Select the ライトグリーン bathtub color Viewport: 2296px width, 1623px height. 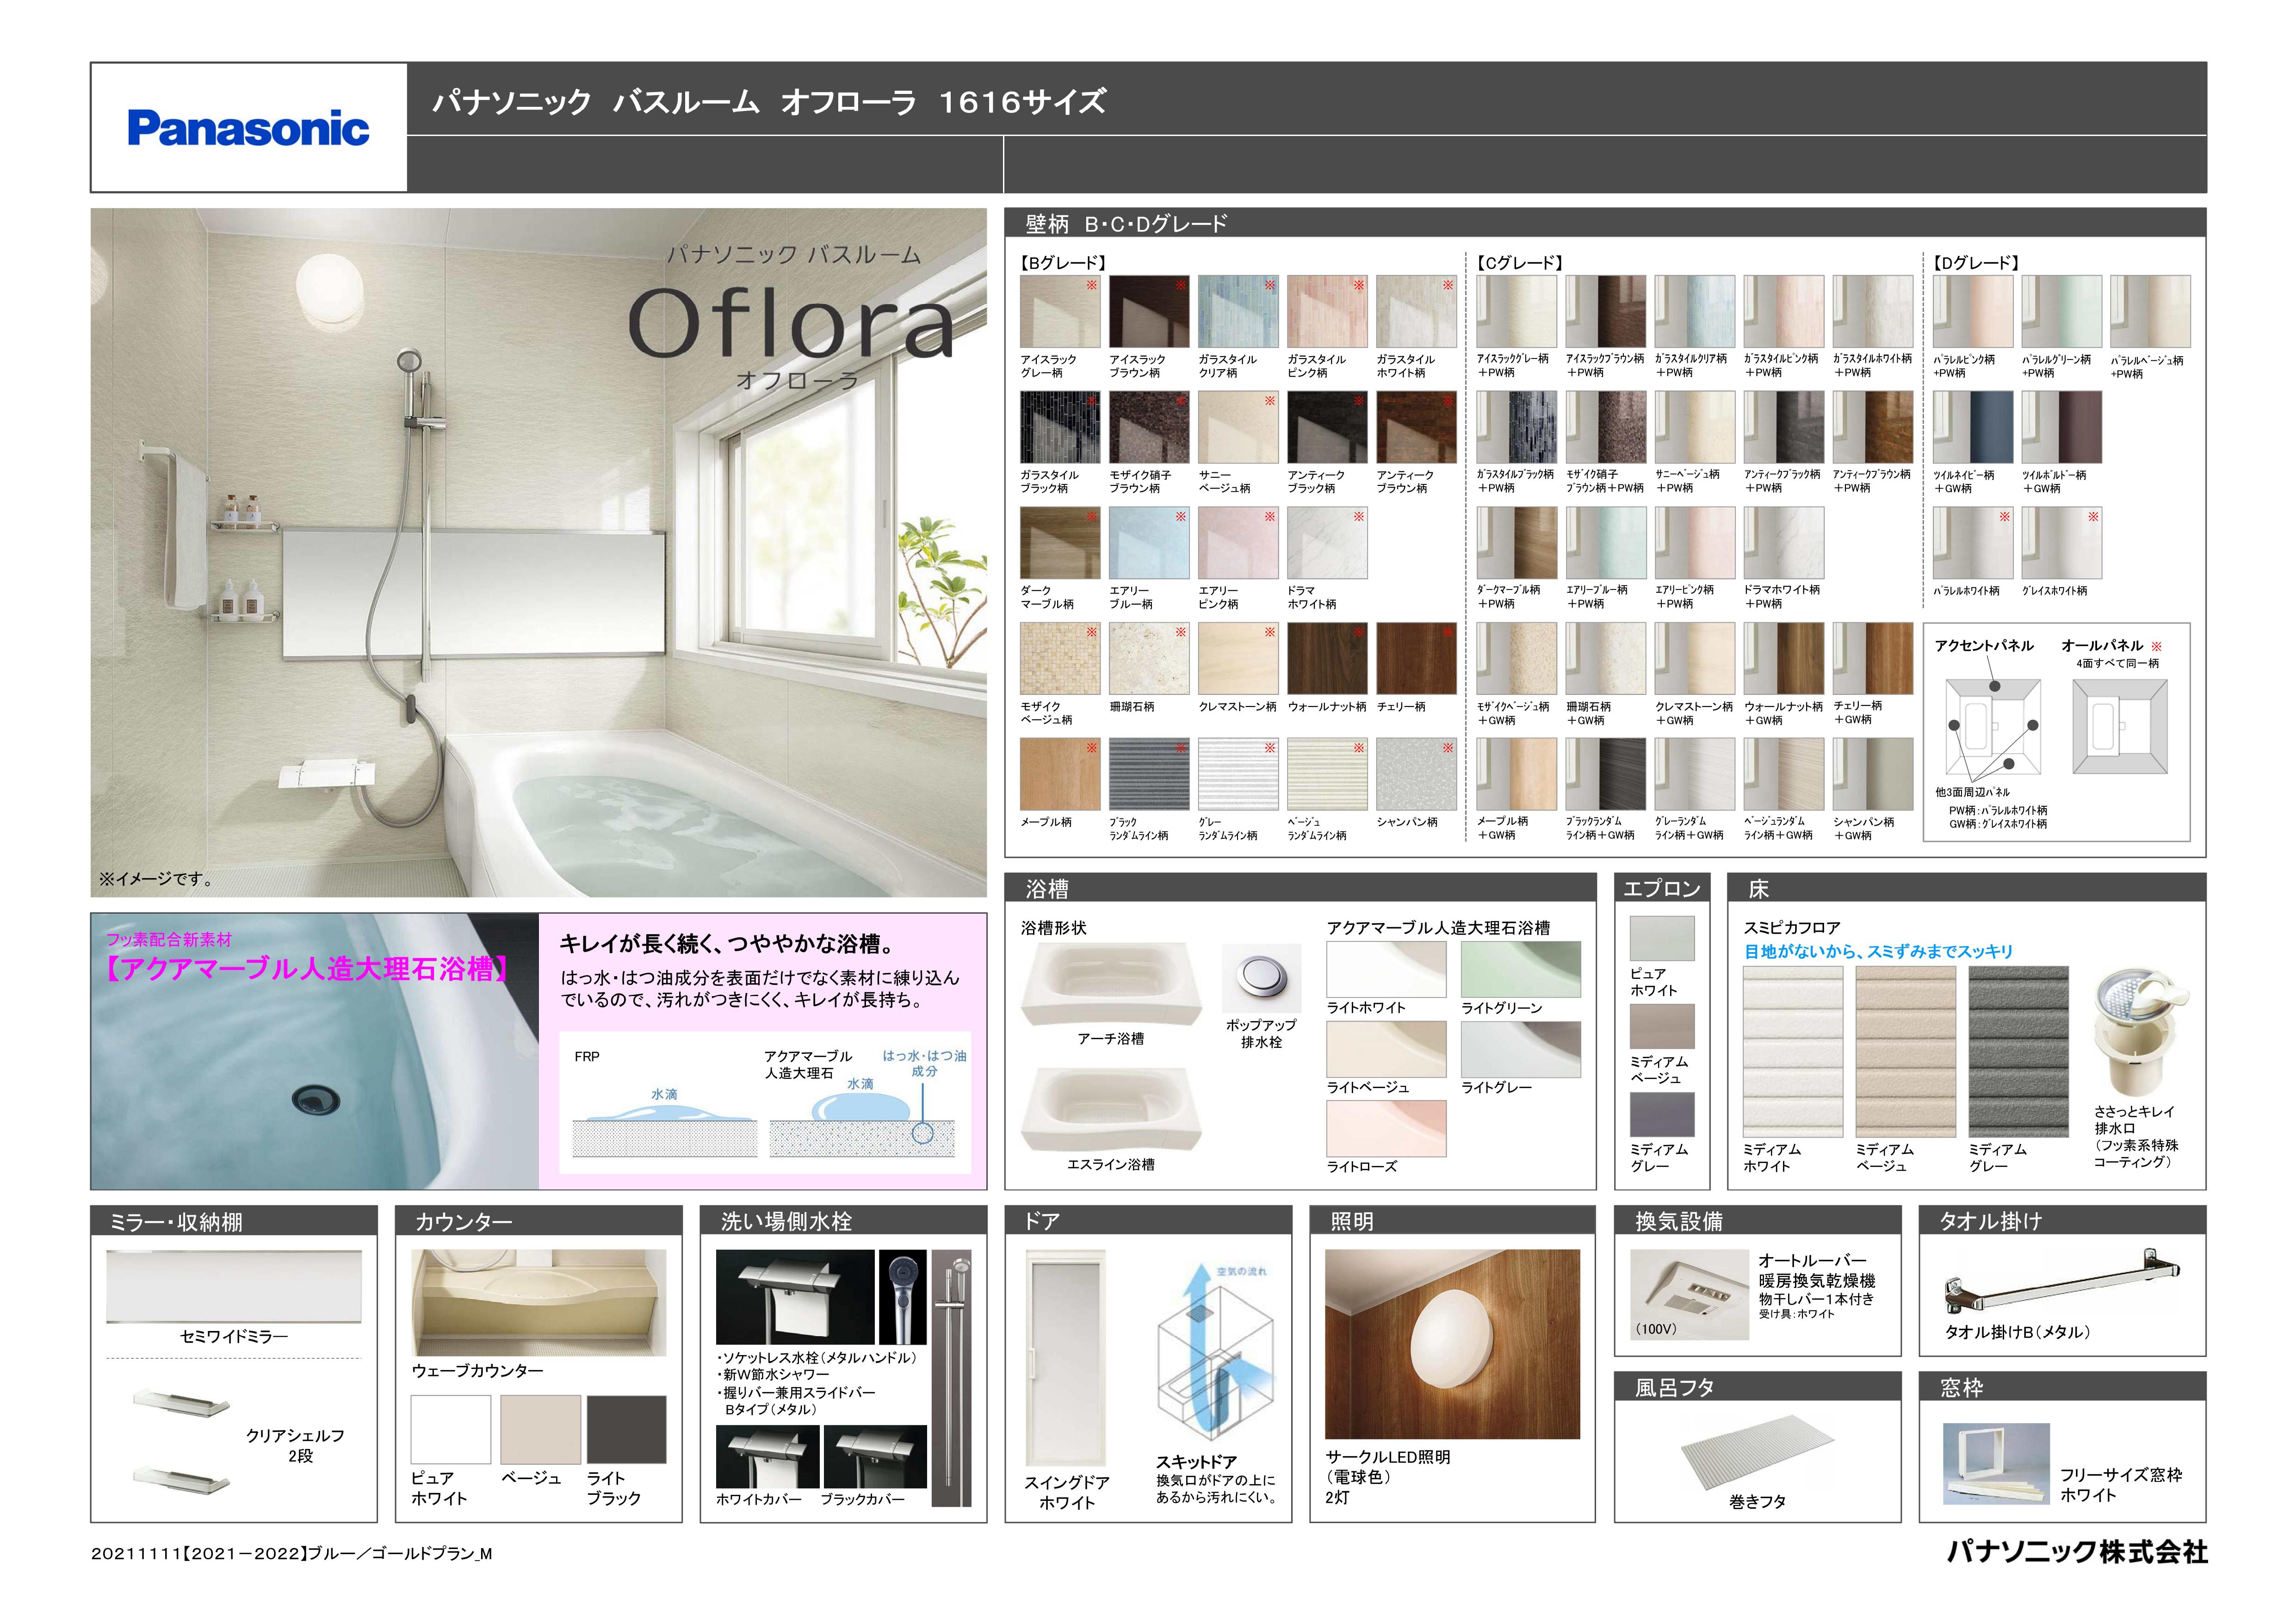tap(1521, 969)
